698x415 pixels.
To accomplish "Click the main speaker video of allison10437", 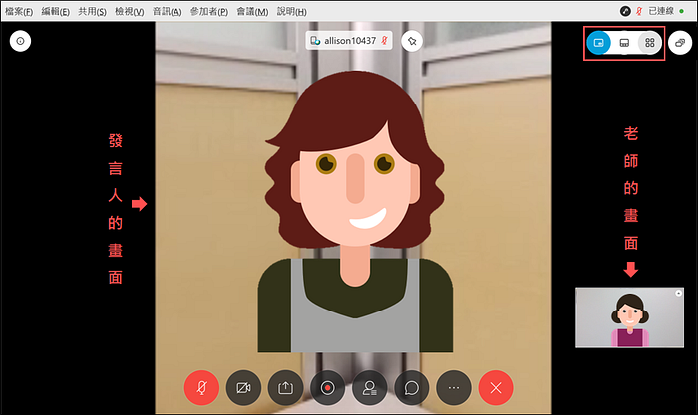I will coord(353,218).
